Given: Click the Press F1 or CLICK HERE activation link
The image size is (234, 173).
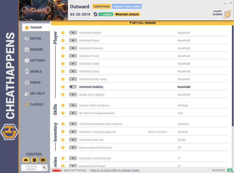Looking at the screenshot, I should 115,170.
